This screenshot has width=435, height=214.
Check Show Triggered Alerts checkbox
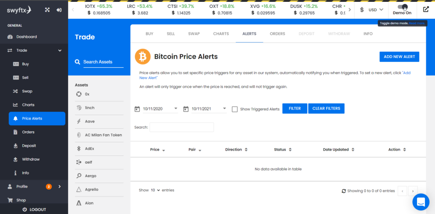click(235, 109)
